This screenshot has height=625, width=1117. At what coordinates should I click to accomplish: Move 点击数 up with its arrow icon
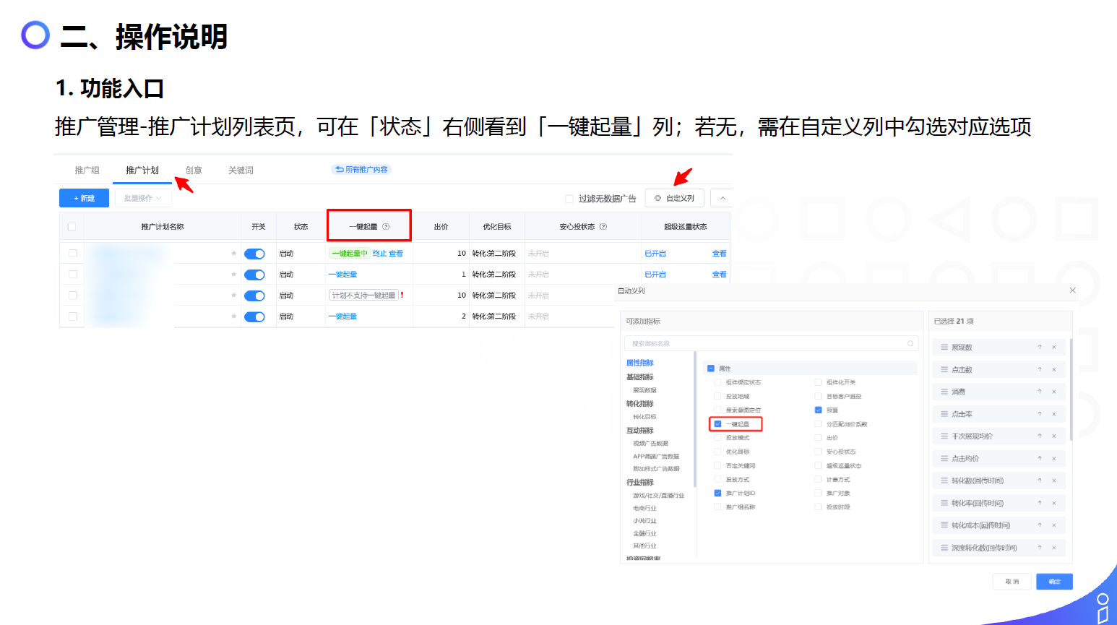(1040, 370)
